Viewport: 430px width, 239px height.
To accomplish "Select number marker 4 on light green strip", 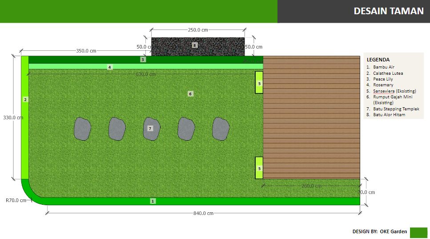I will 110,67.
